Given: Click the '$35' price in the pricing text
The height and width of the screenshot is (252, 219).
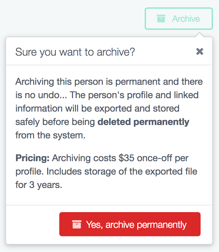Looking at the screenshot, I should (126, 158).
